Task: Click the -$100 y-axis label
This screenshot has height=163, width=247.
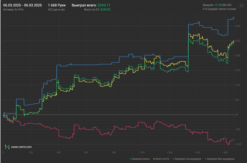Action: tap(238, 144)
